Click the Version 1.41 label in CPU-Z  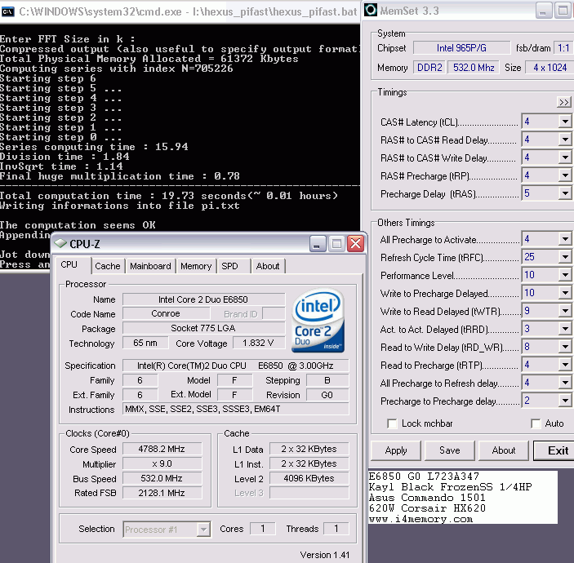click(x=325, y=555)
